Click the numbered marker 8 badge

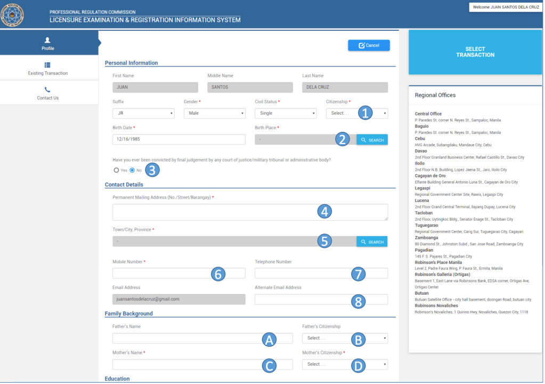[359, 302]
